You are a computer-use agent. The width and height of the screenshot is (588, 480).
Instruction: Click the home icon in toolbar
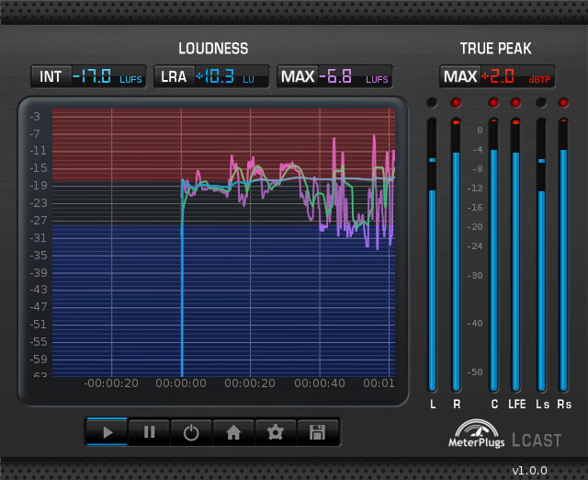pos(233,432)
